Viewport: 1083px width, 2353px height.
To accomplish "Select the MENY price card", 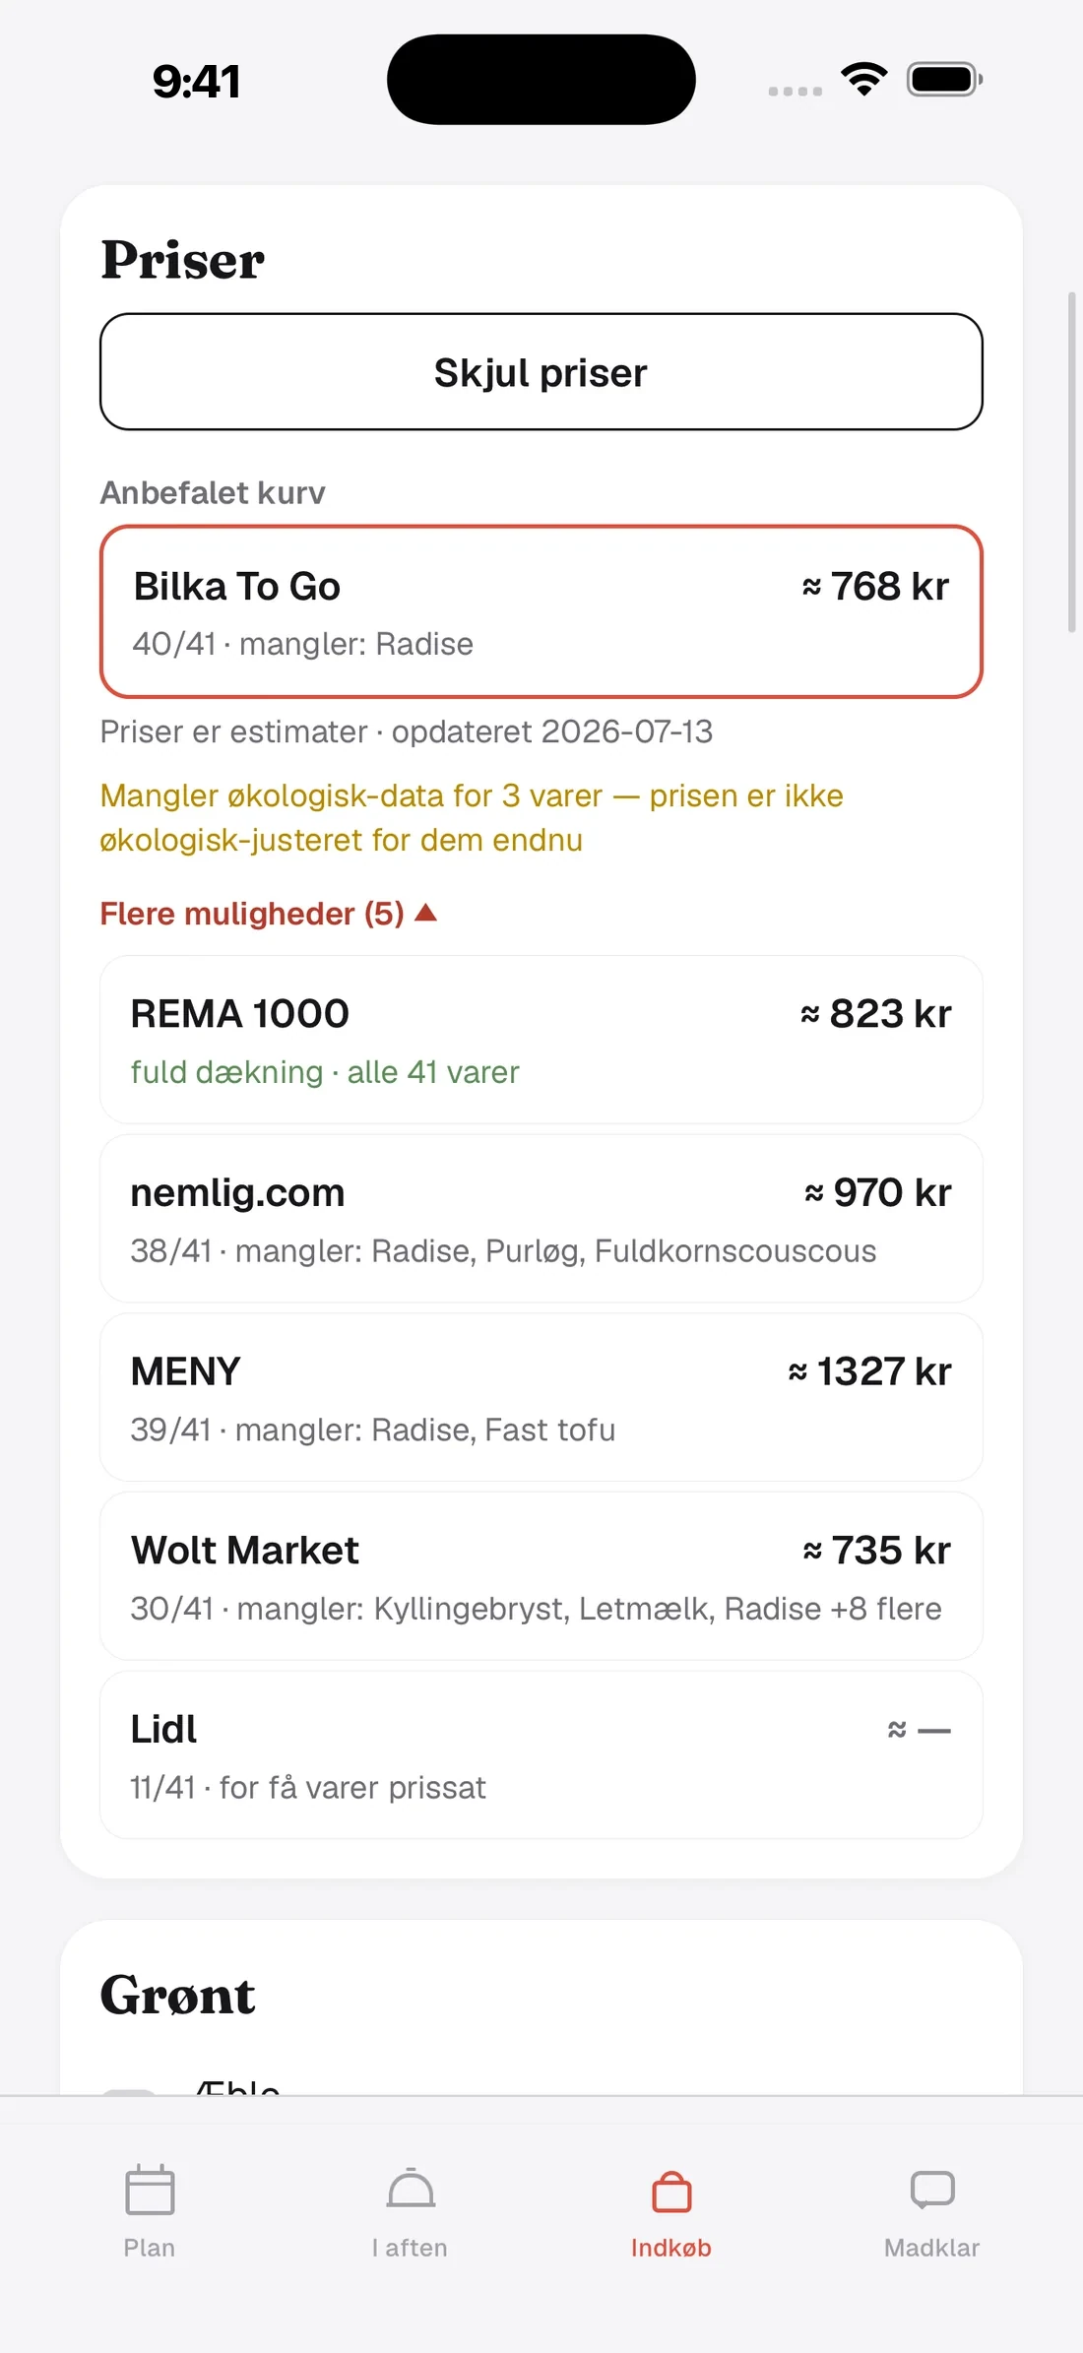I will (541, 1398).
